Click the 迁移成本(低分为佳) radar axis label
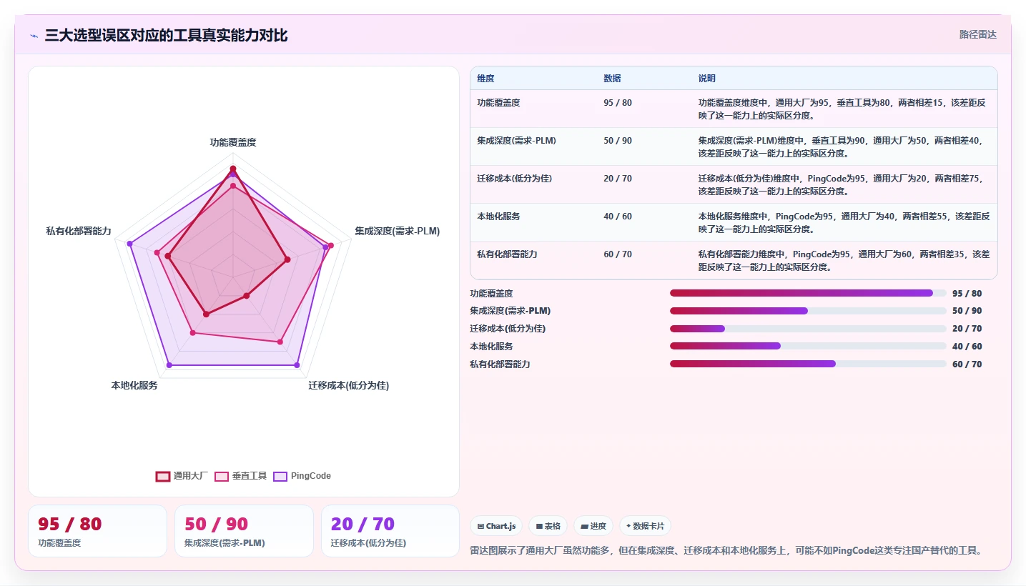1026x586 pixels. tap(349, 385)
